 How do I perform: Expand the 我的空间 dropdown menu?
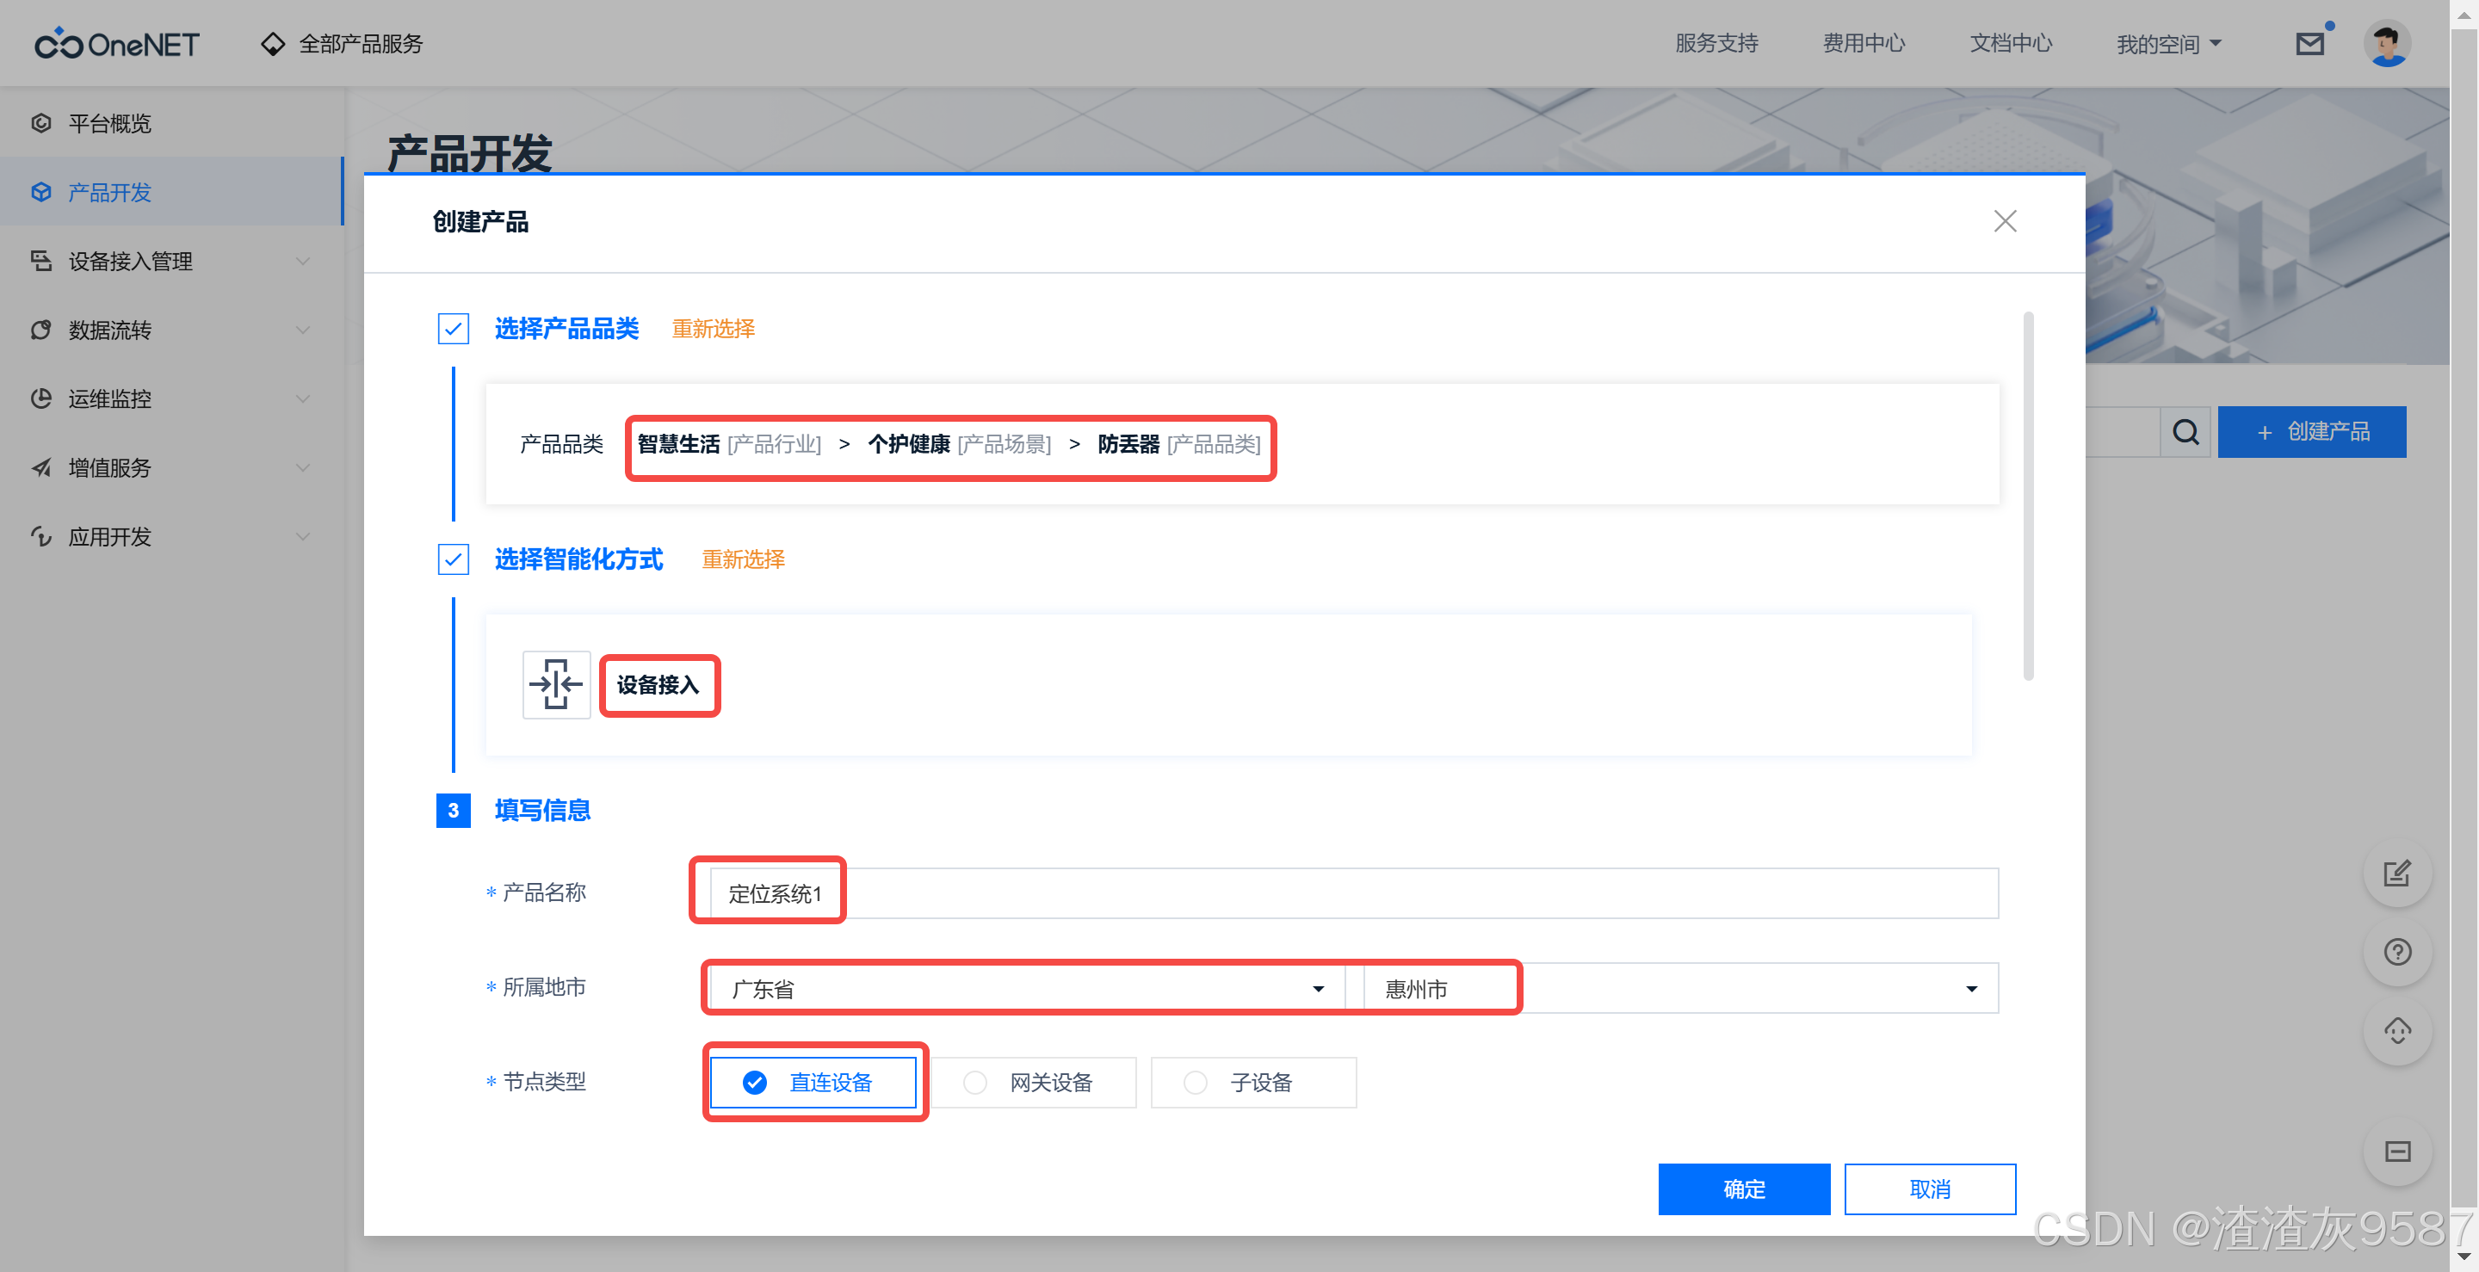pos(2169,44)
